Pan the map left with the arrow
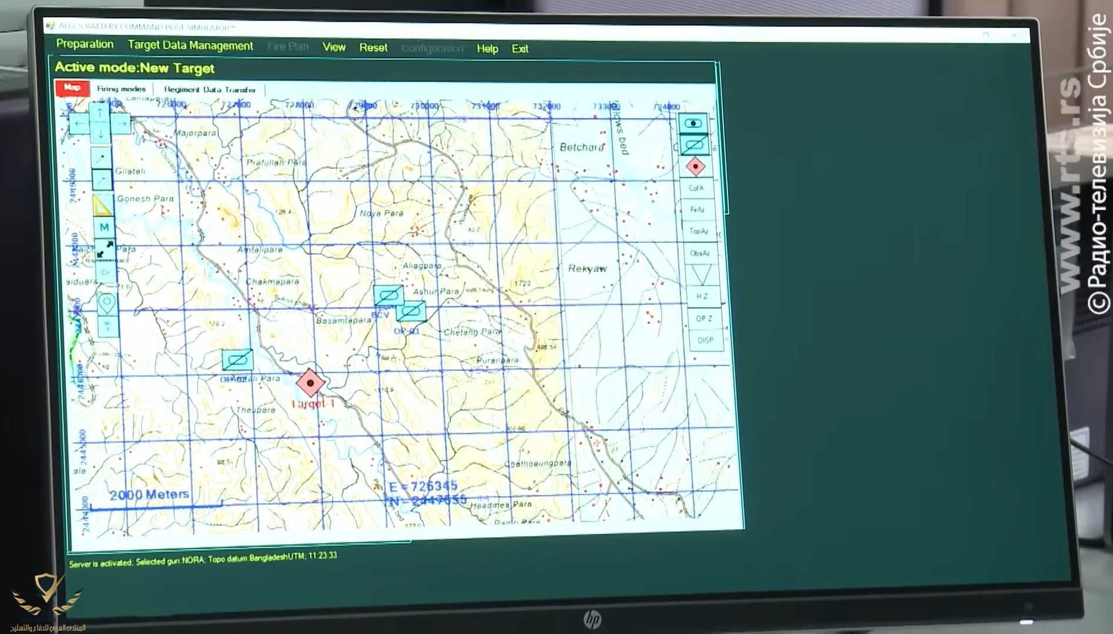The image size is (1113, 634). coord(79,124)
